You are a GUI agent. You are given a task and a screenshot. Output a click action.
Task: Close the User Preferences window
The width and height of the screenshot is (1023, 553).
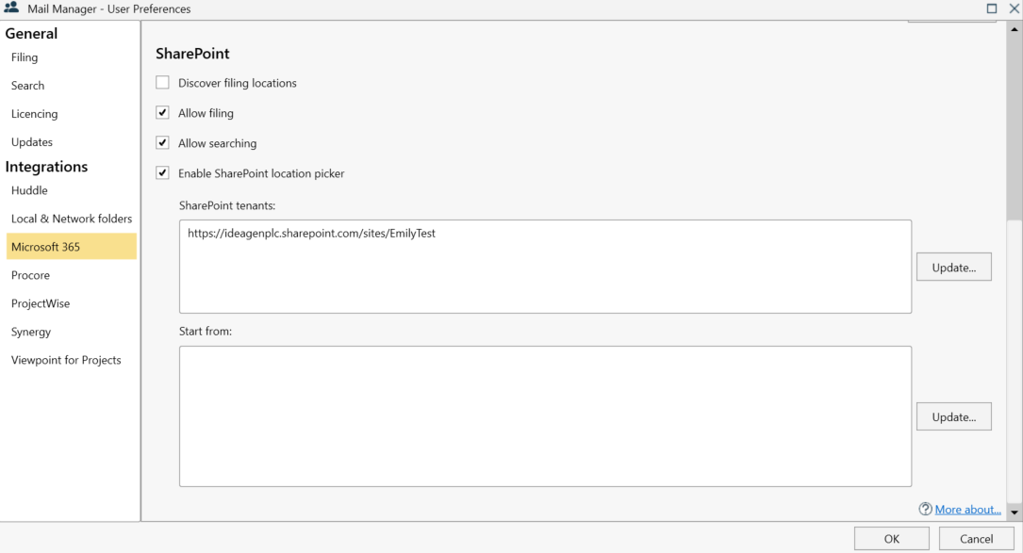(x=1015, y=8)
